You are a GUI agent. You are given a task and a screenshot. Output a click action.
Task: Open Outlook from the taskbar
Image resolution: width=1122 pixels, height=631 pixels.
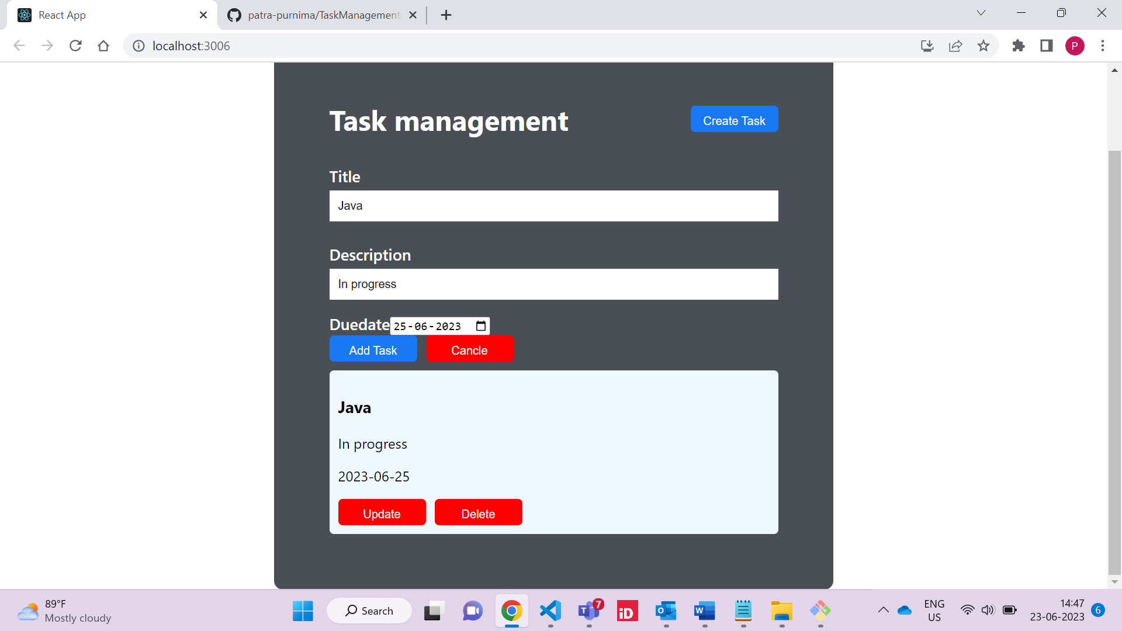[665, 611]
